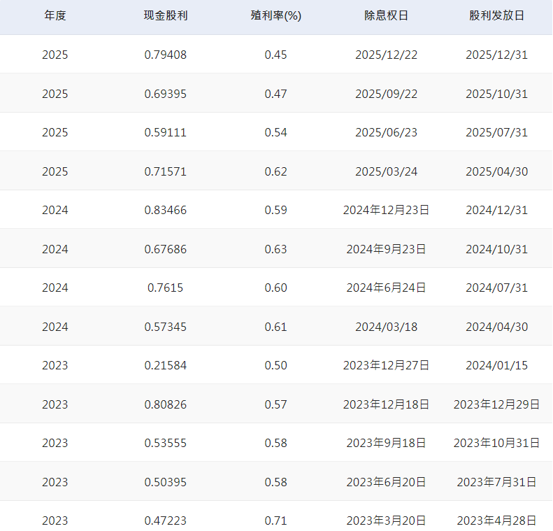
Task: Click ex-dividend date 2023年12月27日
Action: (x=386, y=365)
